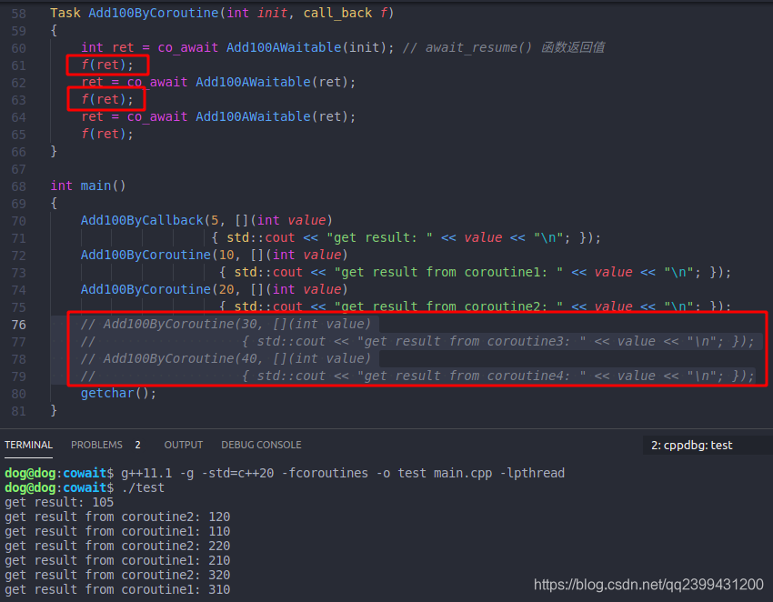Click terminal line 'coroutine2: 320'
773x602 pixels.
pyautogui.click(x=117, y=575)
